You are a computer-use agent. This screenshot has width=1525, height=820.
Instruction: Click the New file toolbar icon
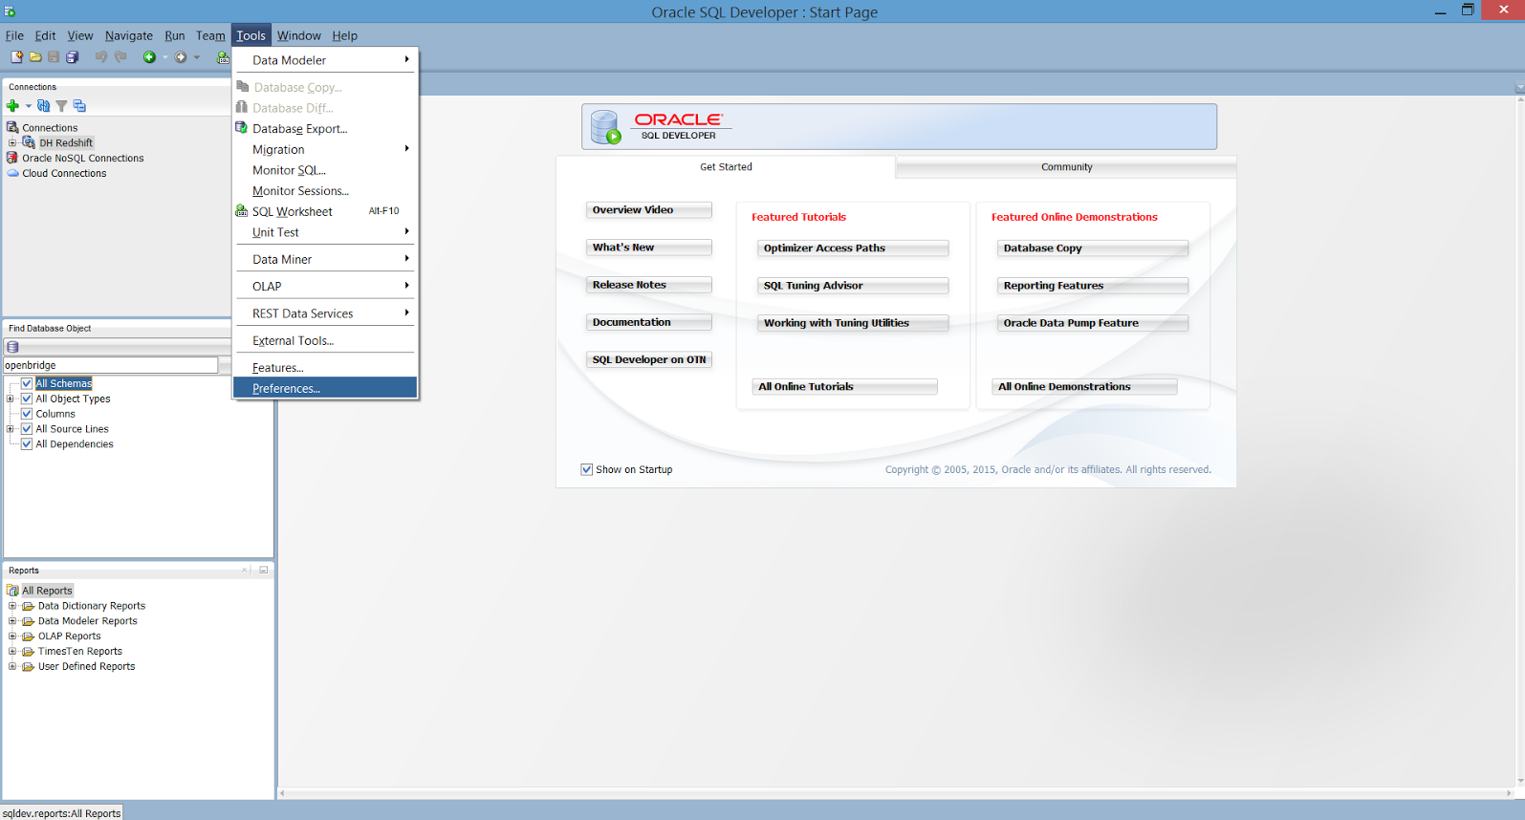pos(16,57)
